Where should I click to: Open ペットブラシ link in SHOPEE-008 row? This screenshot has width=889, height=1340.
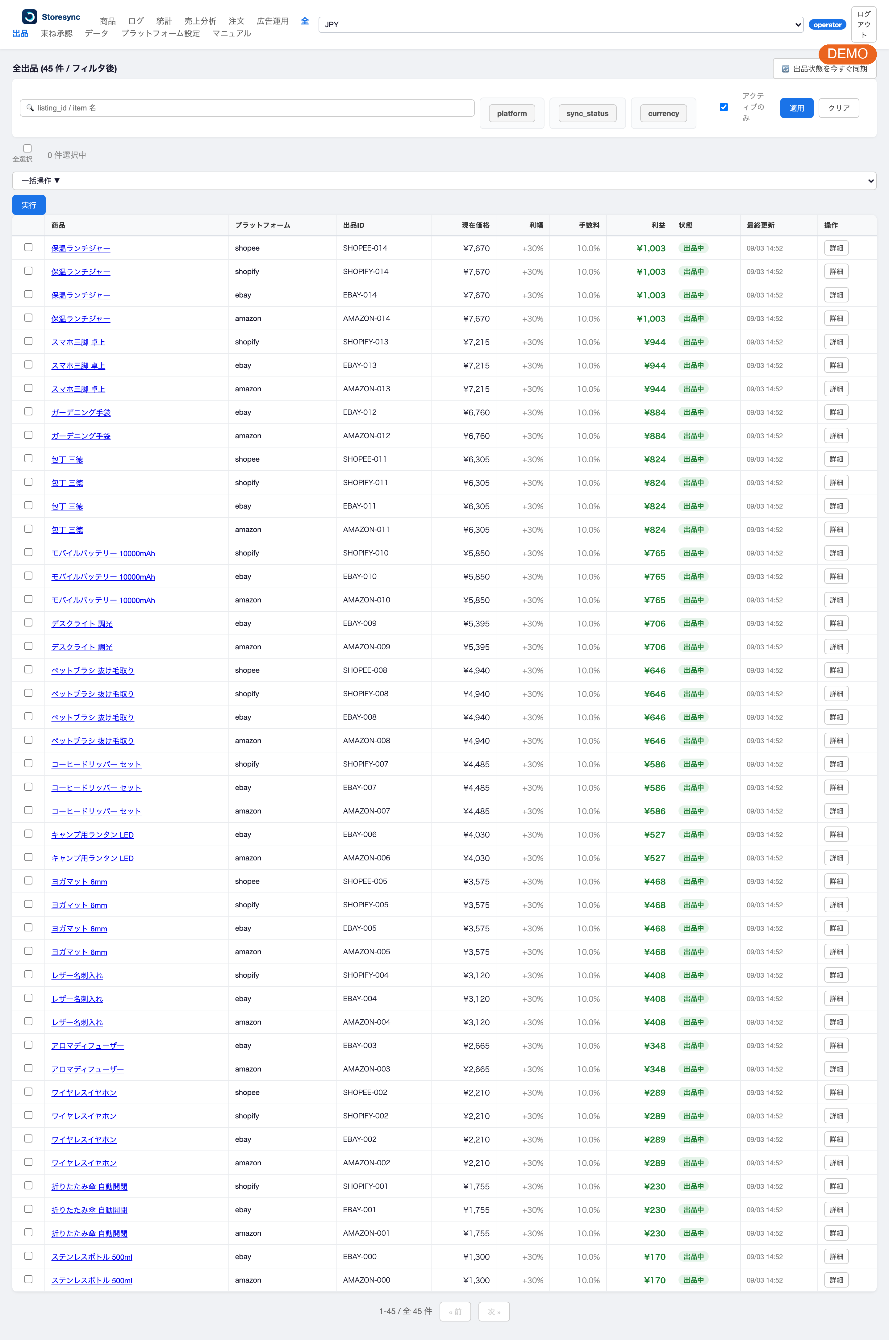pos(92,671)
